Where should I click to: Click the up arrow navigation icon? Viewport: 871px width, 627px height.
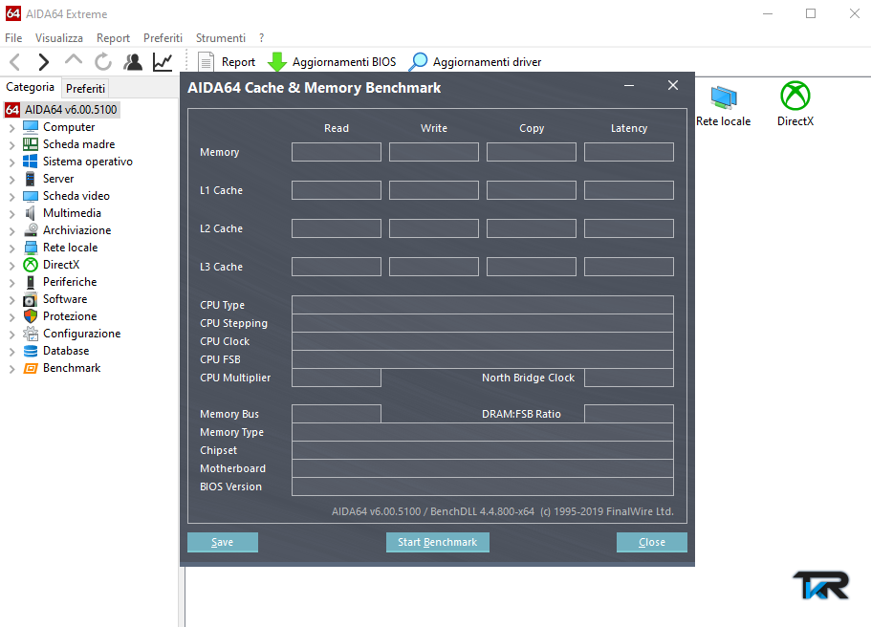74,59
